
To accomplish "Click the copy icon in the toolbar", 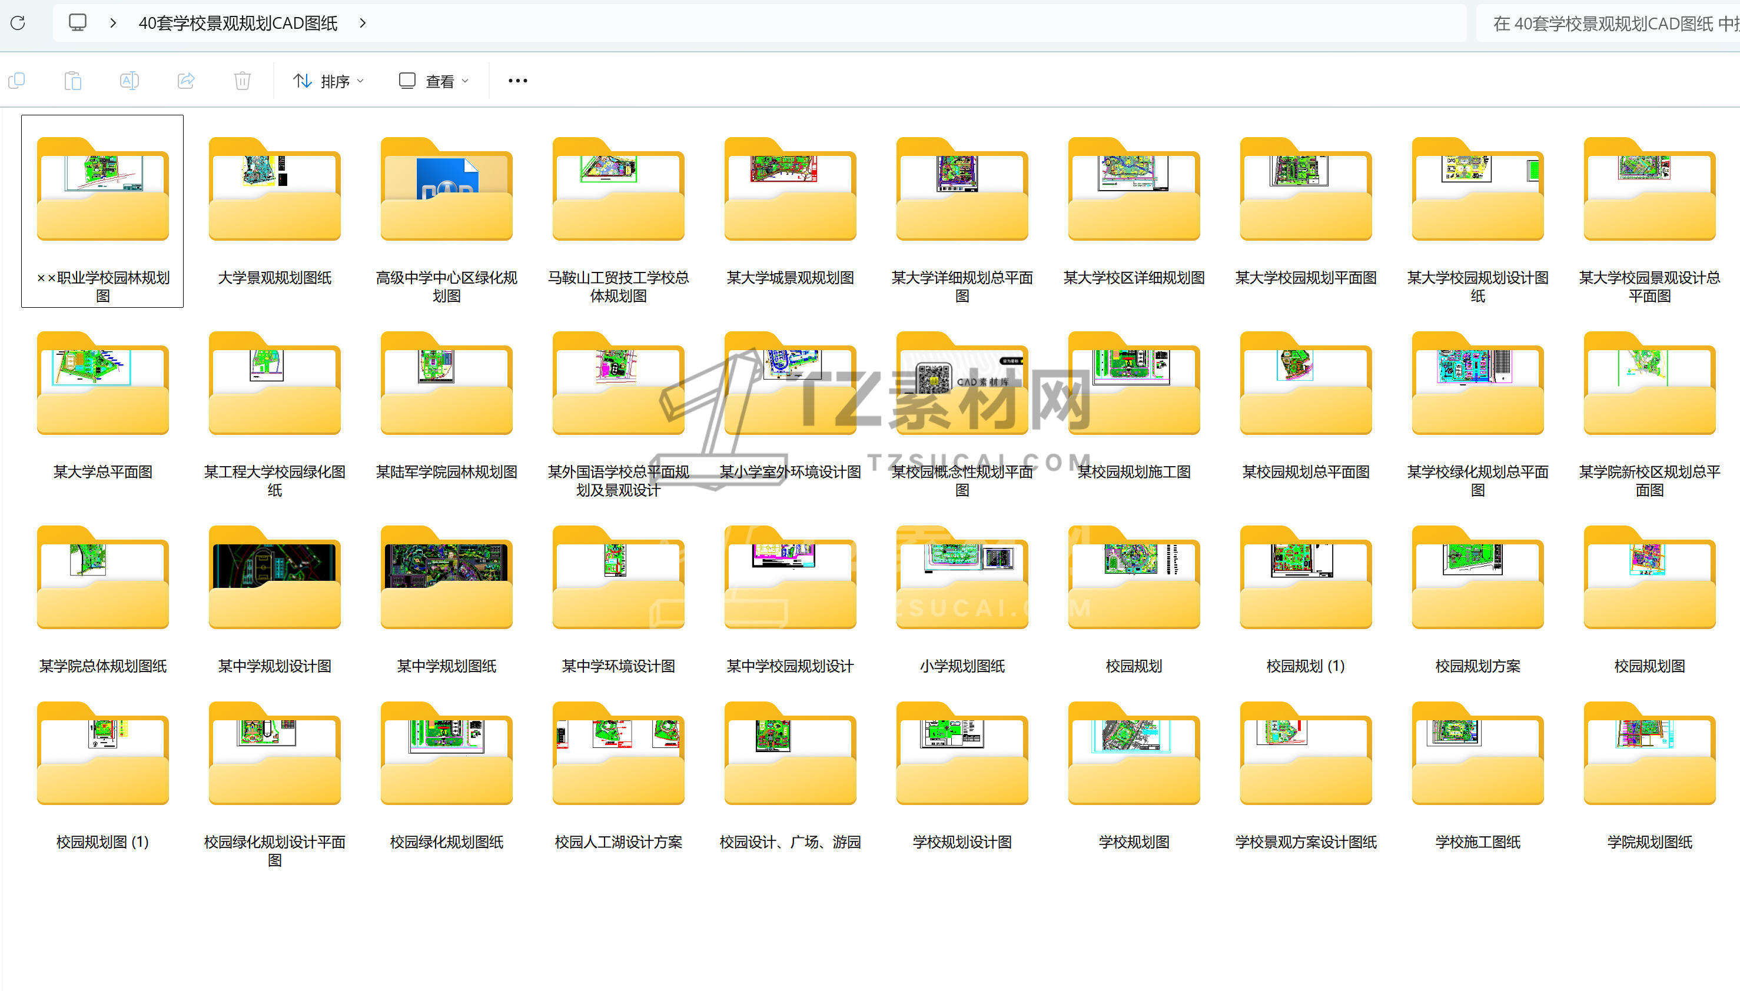I will tap(16, 81).
